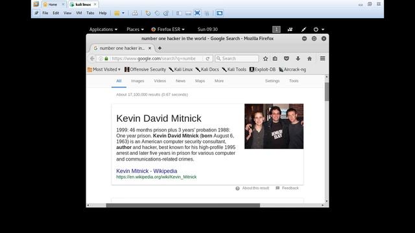Open Most Visited bookmarks dropdown
Viewport: 415px width, 233px height.
pyautogui.click(x=104, y=69)
